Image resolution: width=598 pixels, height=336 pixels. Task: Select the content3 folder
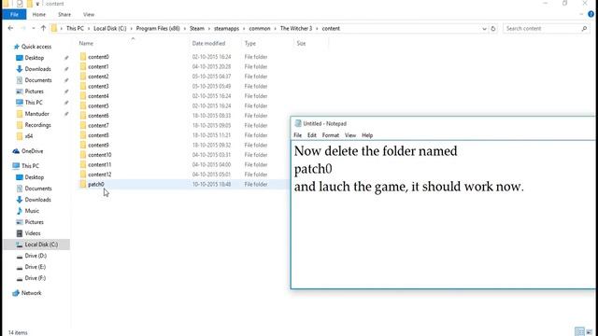(x=98, y=86)
